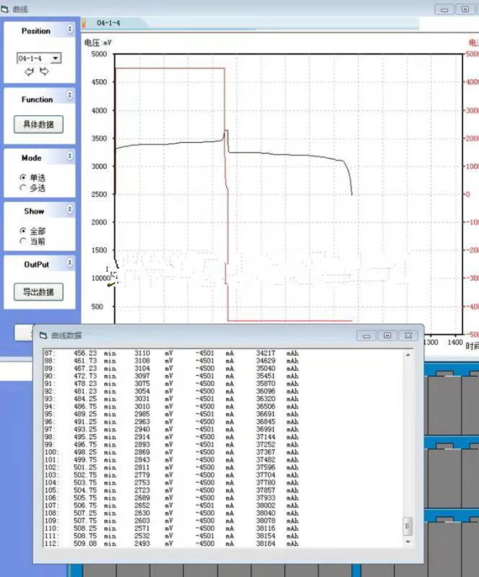Click scroll-down arrow in data list
479x577 pixels.
(408, 542)
